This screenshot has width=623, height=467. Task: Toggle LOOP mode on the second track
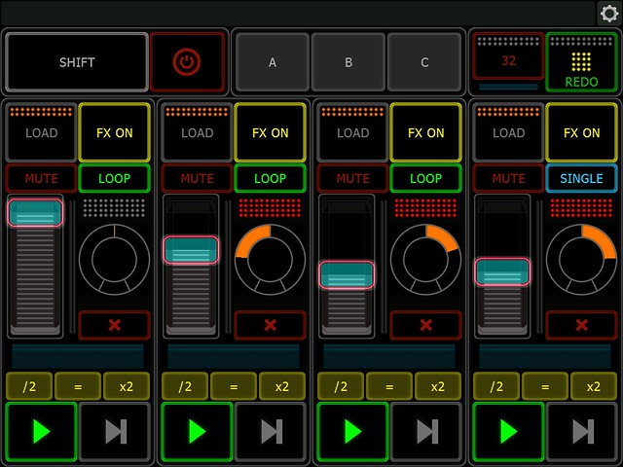click(x=271, y=178)
